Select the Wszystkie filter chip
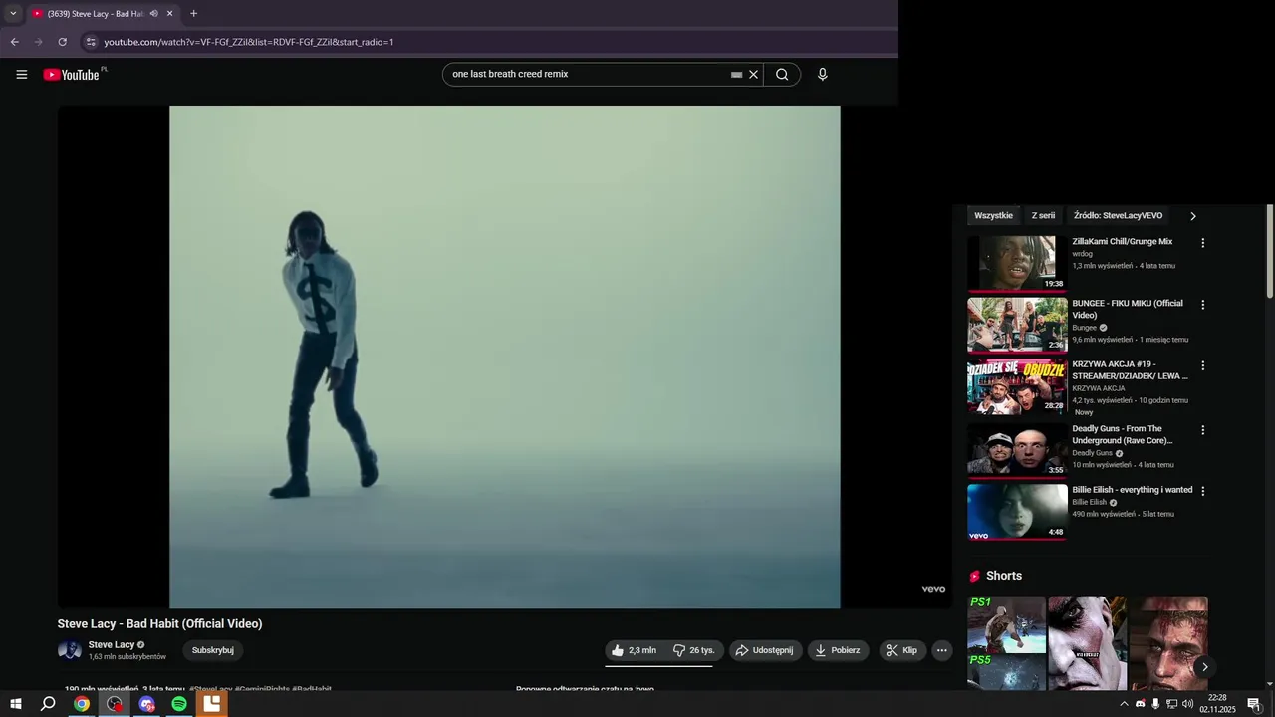The width and height of the screenshot is (1275, 717). 993,216
